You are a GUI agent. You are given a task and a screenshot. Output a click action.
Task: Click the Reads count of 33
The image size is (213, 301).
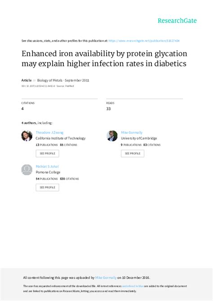pyautogui.click(x=108, y=109)
